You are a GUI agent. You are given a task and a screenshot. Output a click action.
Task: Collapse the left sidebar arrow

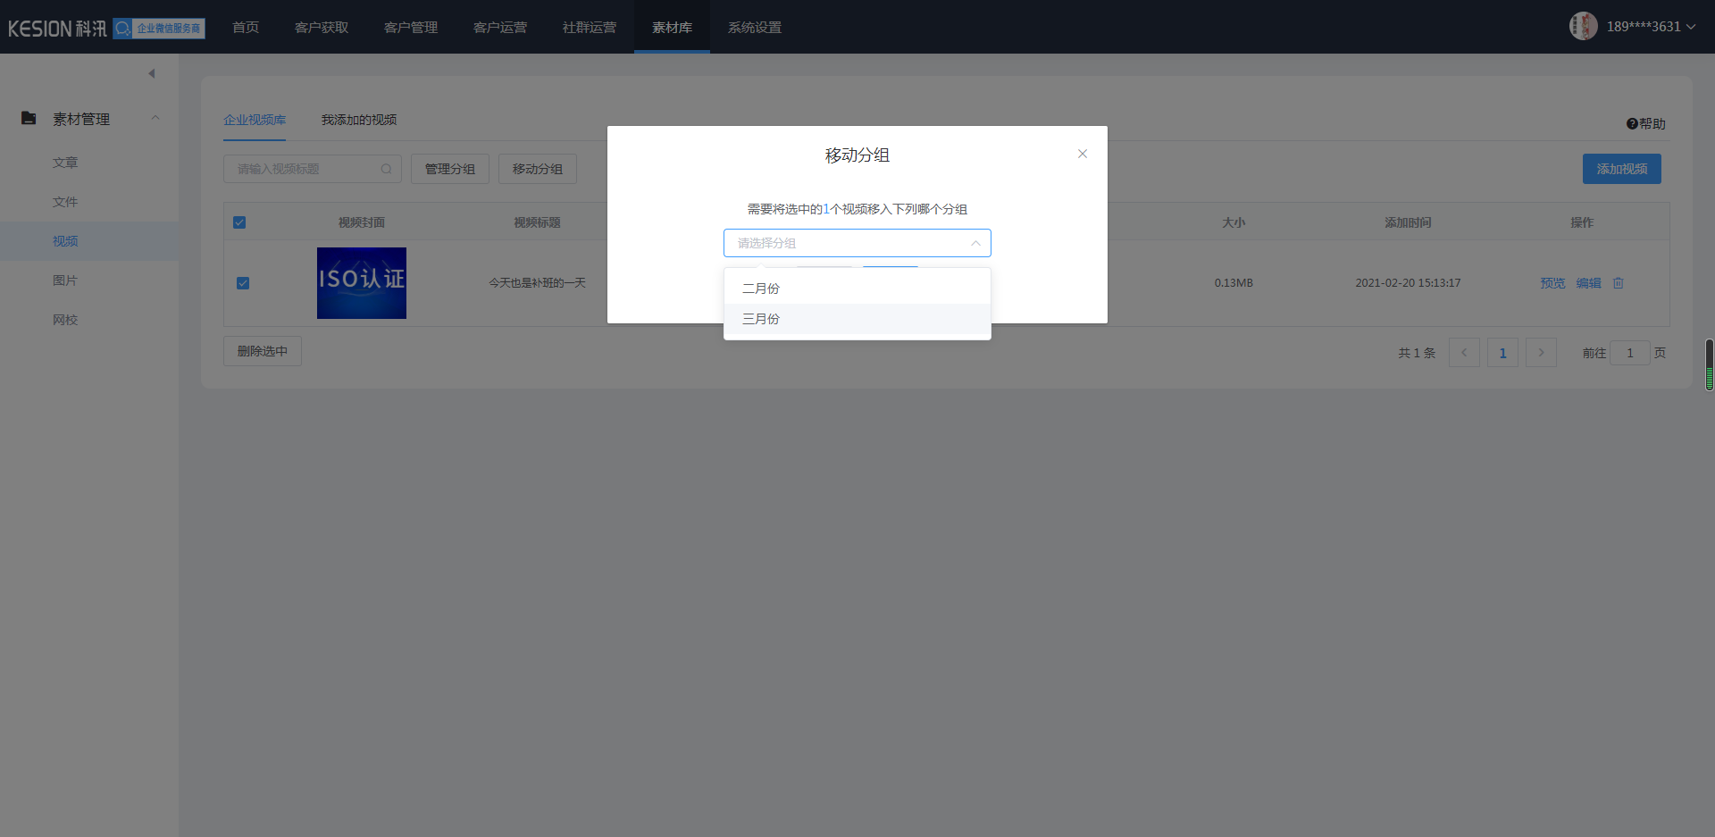point(152,73)
